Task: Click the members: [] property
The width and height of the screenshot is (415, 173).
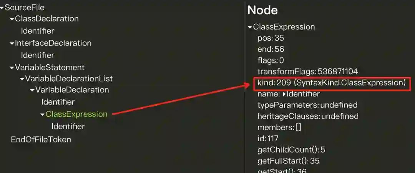Action: [x=279, y=127]
